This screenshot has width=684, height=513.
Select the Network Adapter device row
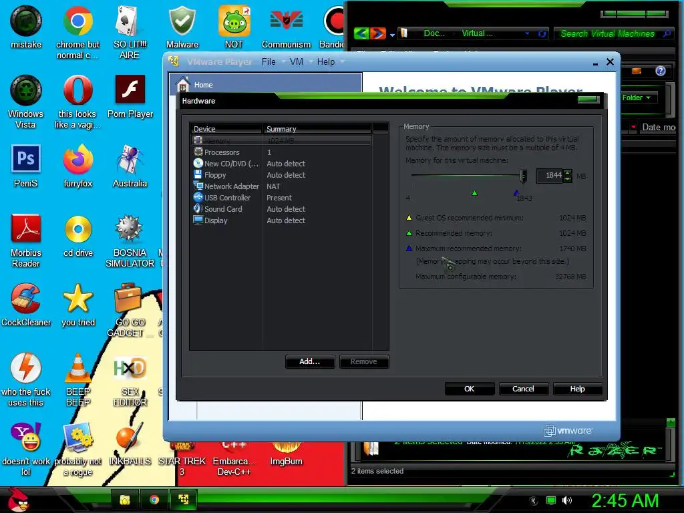point(281,186)
